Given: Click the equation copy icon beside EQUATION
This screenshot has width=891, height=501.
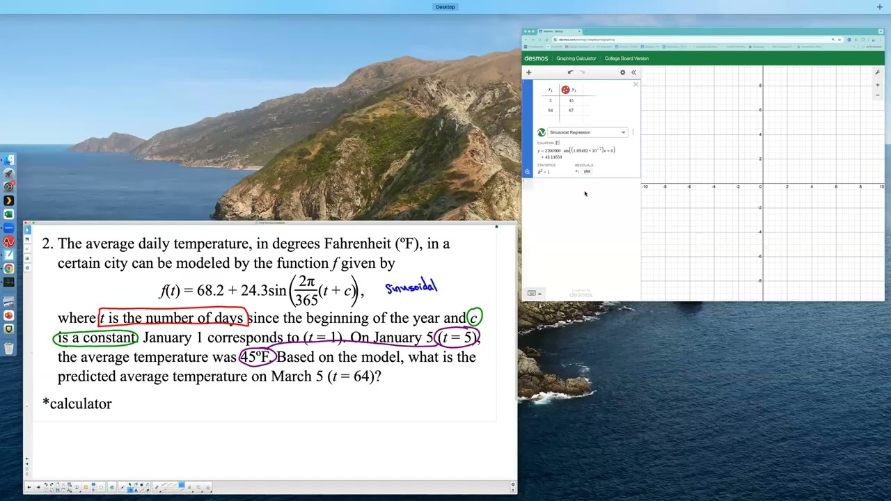Looking at the screenshot, I should 558,143.
